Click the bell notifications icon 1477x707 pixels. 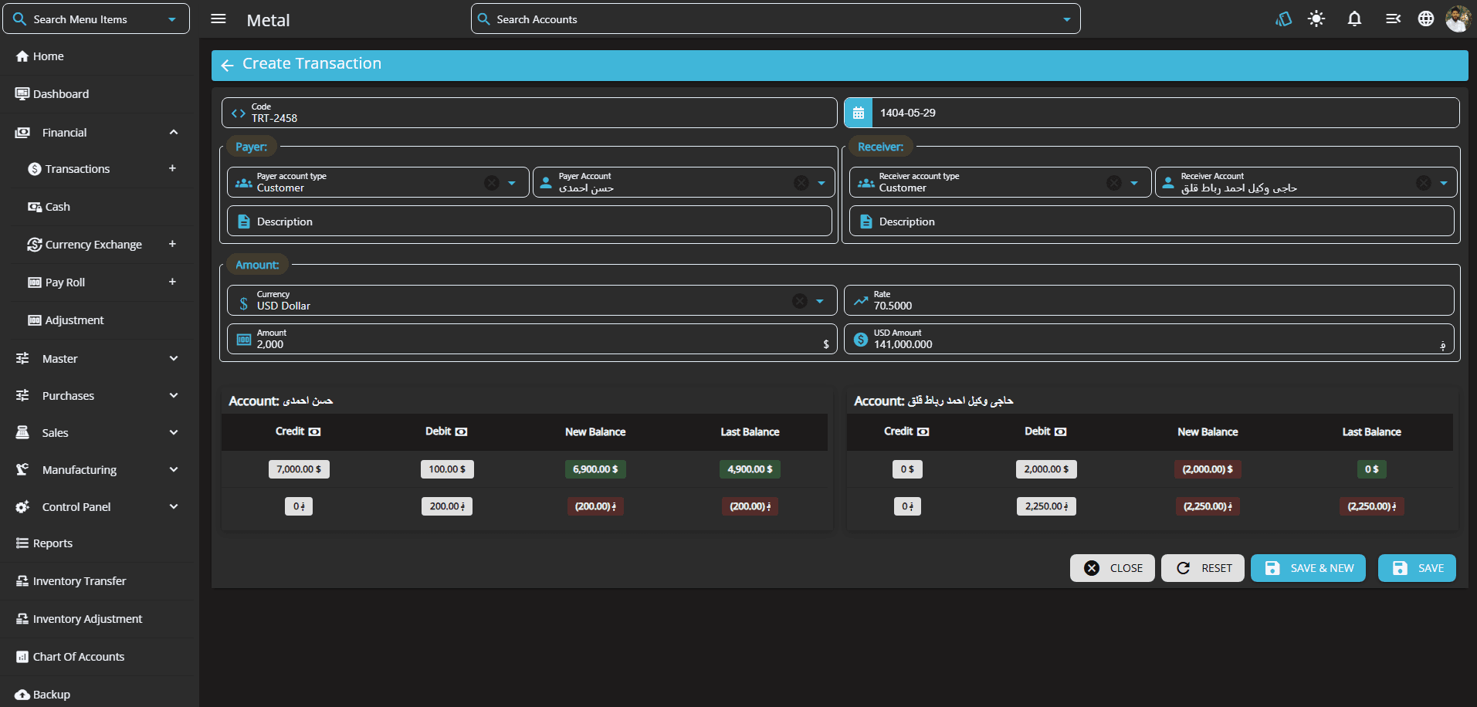[1354, 19]
